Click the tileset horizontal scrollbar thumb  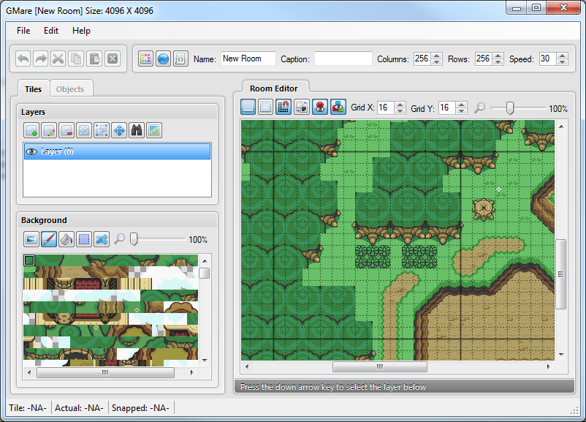pos(105,372)
